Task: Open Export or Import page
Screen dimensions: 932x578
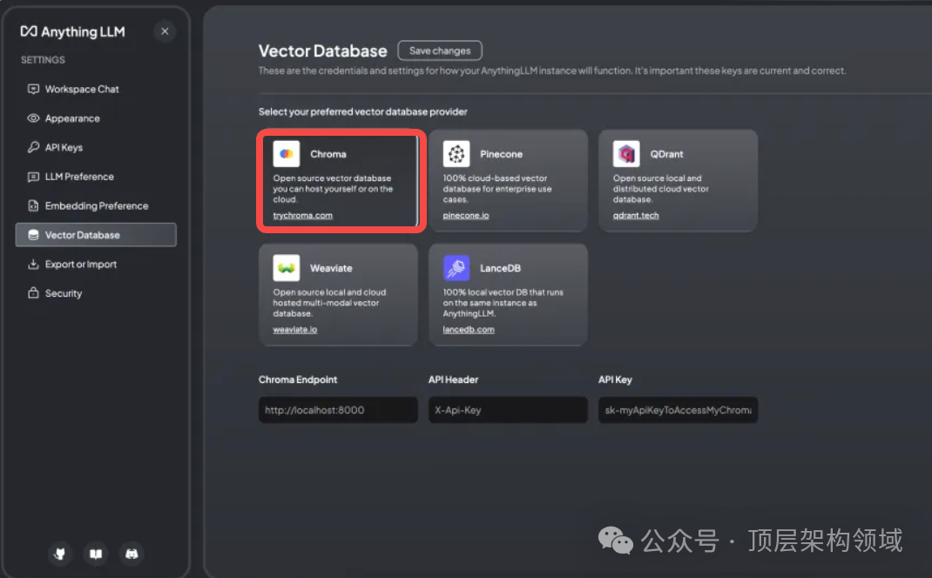Action: click(96, 264)
